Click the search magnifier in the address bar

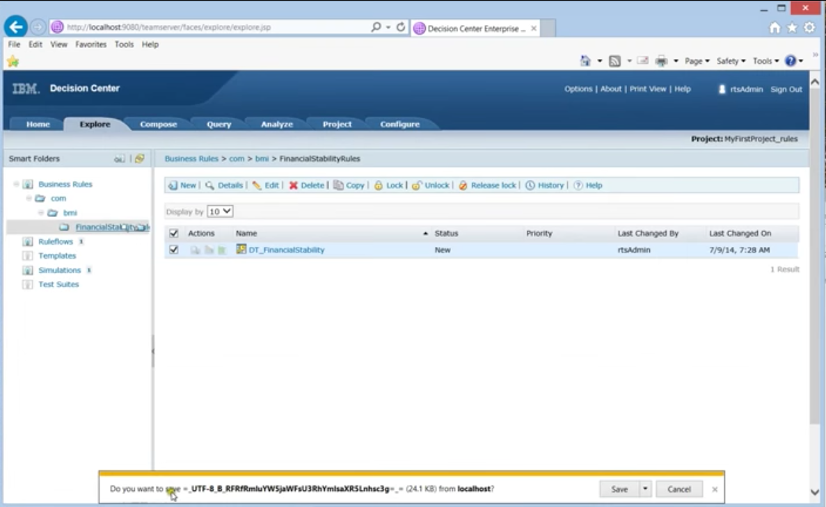coord(376,27)
